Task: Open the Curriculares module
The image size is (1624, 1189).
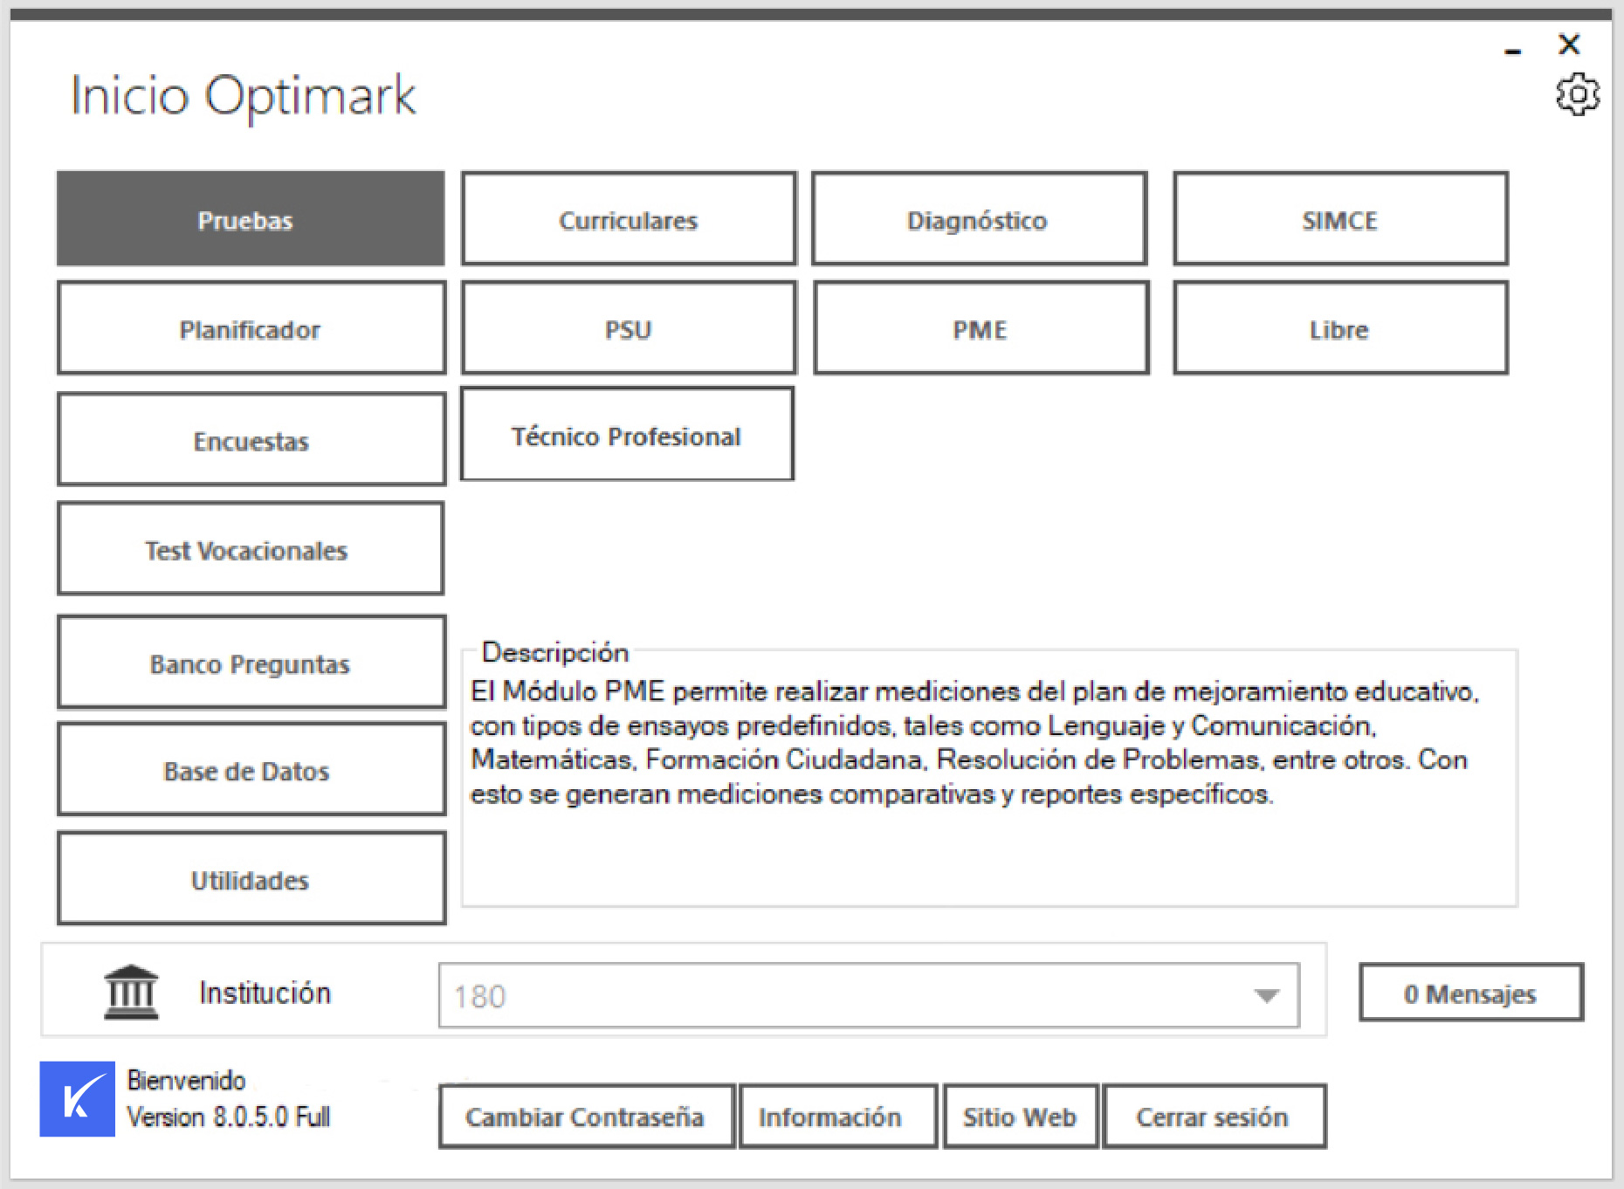Action: coord(629,219)
